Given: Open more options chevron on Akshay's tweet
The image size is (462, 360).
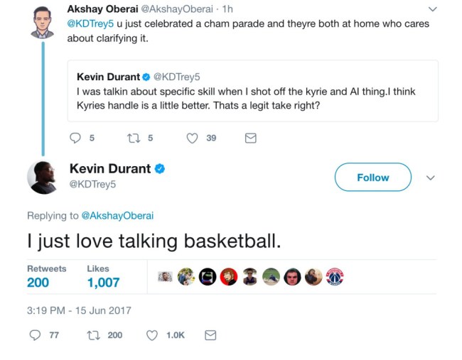Looking at the screenshot, I should (433, 9).
